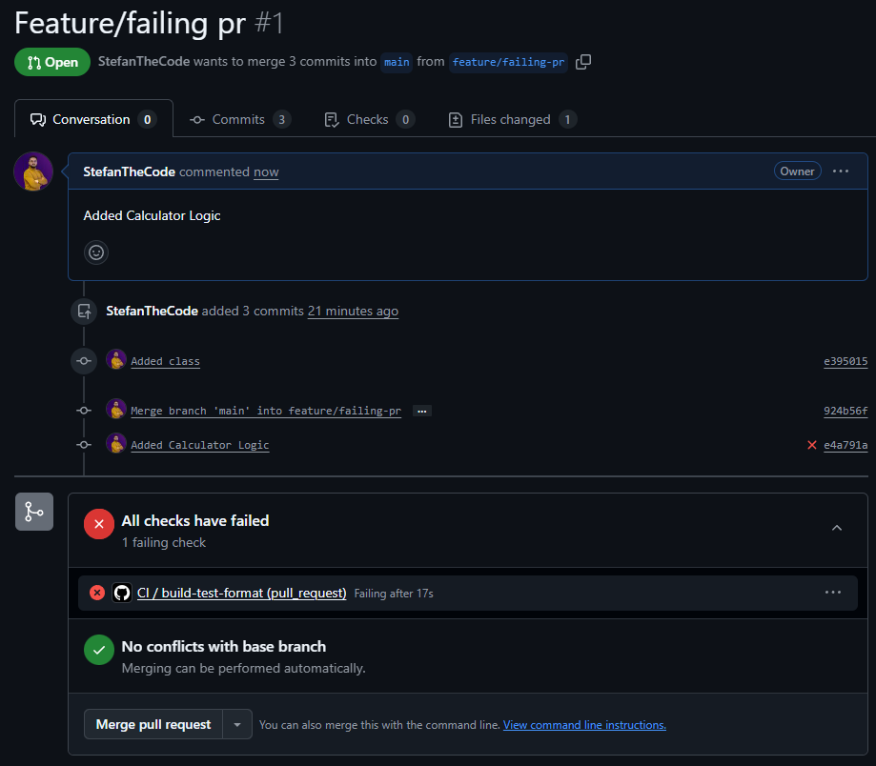
Task: Open commit hash e395015
Action: tap(845, 361)
